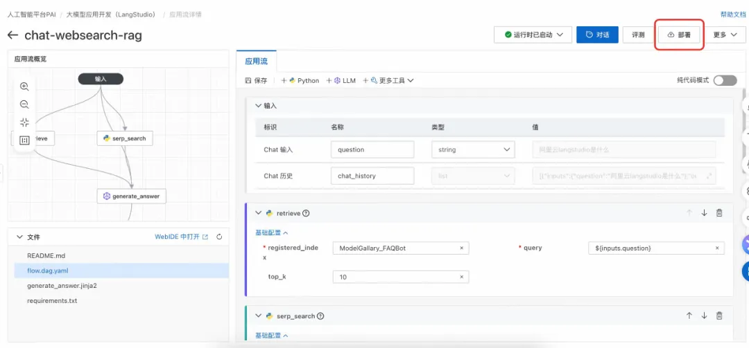Click the ${inputs.question} query field
This screenshot has height=348, width=749.
[656, 248]
